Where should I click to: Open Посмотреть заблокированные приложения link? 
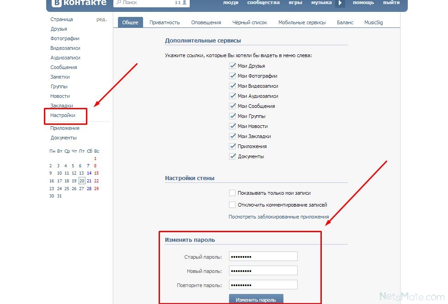(x=278, y=217)
